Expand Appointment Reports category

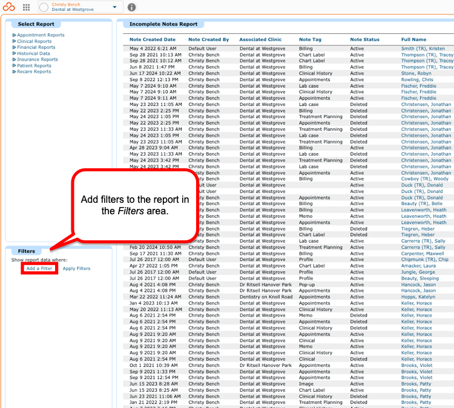[38, 35]
